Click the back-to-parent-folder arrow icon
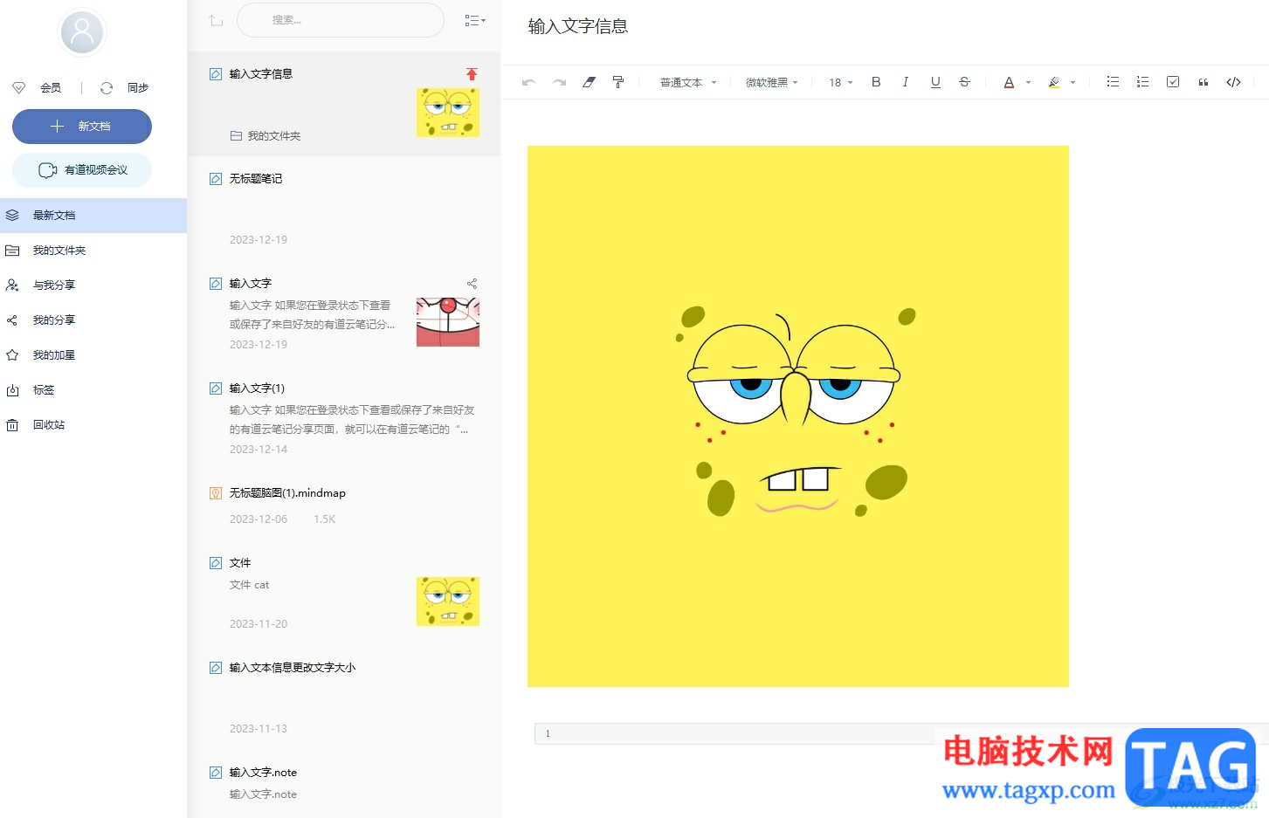This screenshot has height=818, width=1269. [x=216, y=20]
